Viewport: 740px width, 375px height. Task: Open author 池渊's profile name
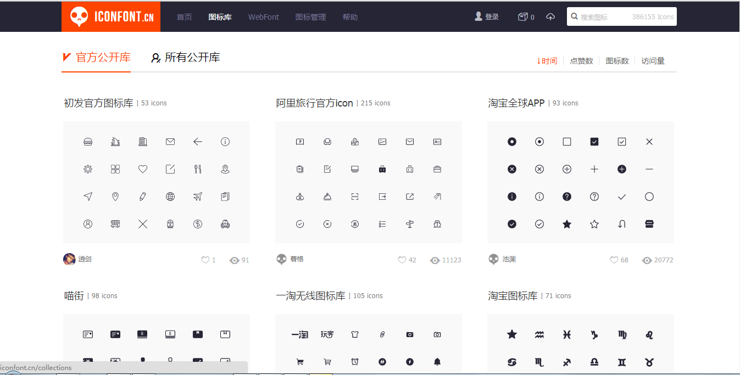(x=509, y=259)
